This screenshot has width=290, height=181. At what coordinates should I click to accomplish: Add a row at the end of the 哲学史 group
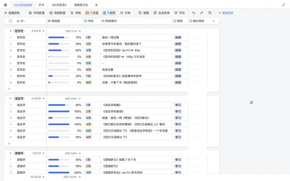point(9,89)
